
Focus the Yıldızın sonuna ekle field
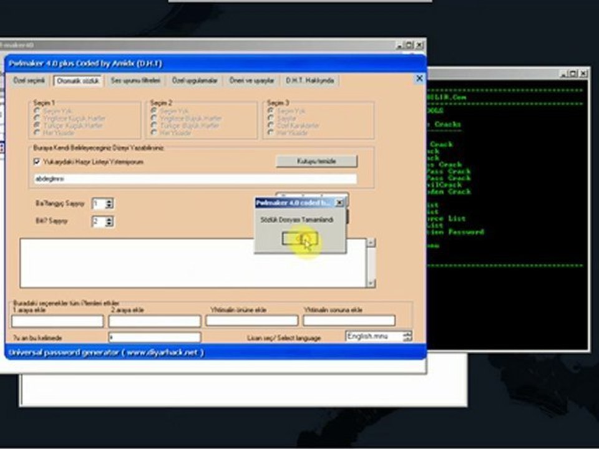point(349,321)
